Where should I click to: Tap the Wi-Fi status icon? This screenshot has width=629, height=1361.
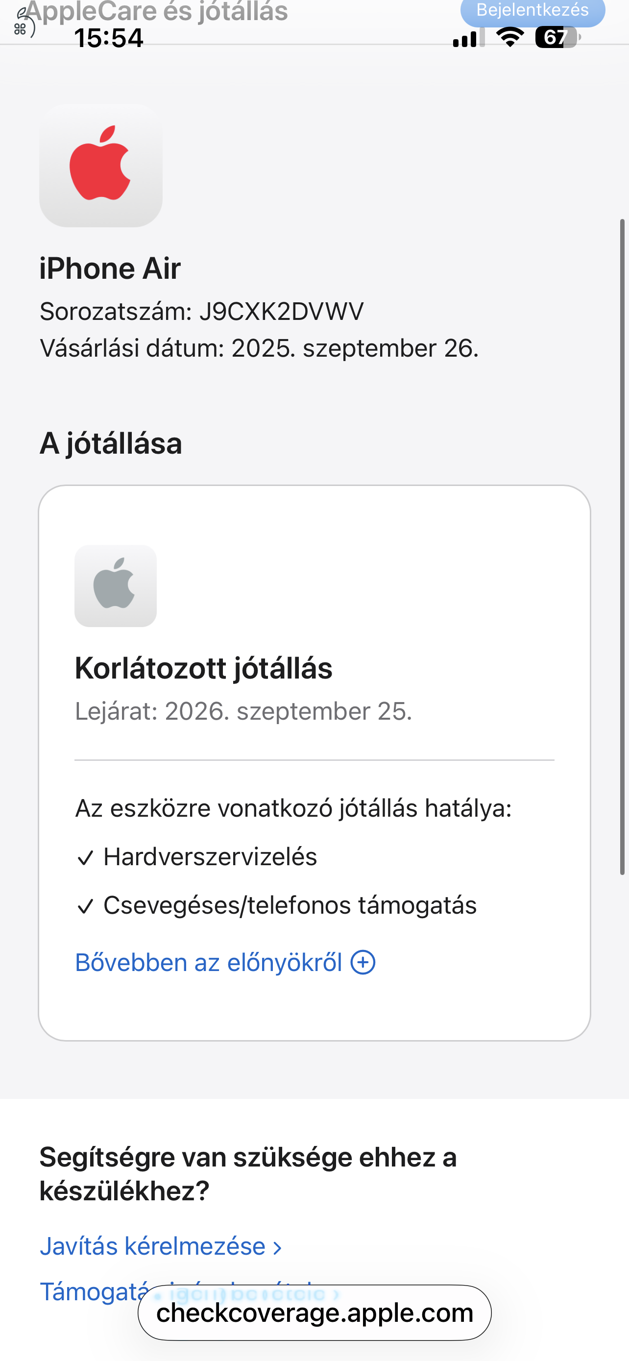509,37
